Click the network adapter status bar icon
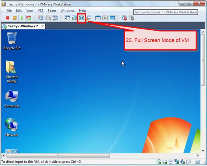The height and width of the screenshot is (166, 207). pos(177,162)
